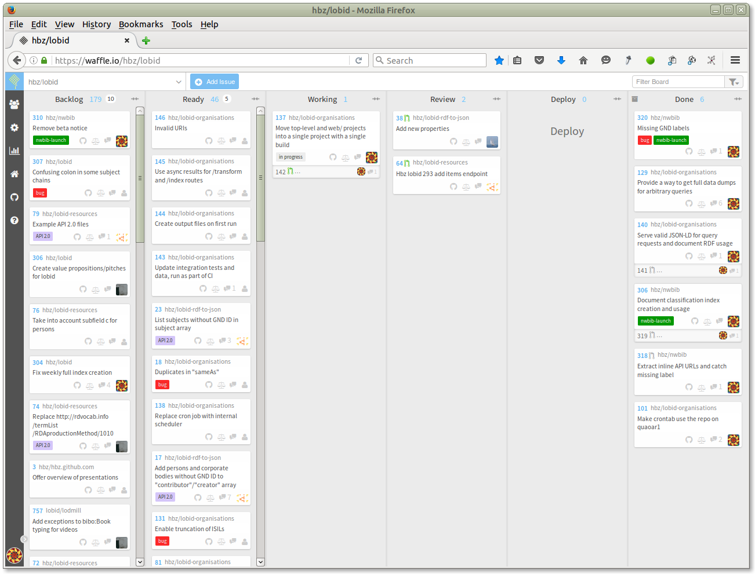Collapse the Deploy column
The height and width of the screenshot is (574, 755).
[617, 99]
